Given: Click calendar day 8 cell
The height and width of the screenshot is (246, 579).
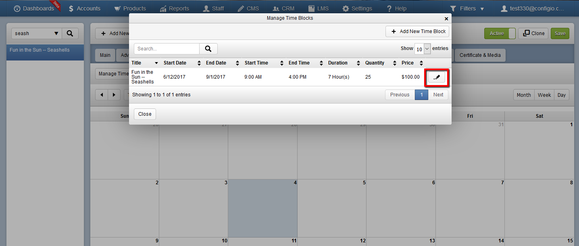Looking at the screenshot, I should [x=539, y=208].
